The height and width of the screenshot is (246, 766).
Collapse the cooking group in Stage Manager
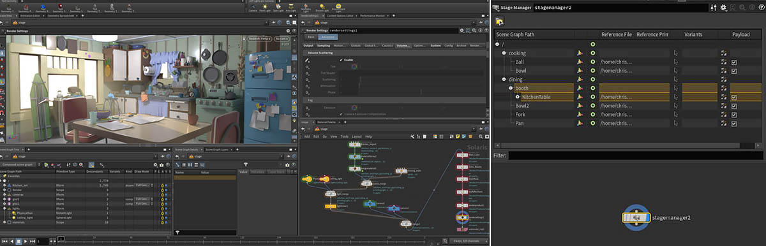504,53
